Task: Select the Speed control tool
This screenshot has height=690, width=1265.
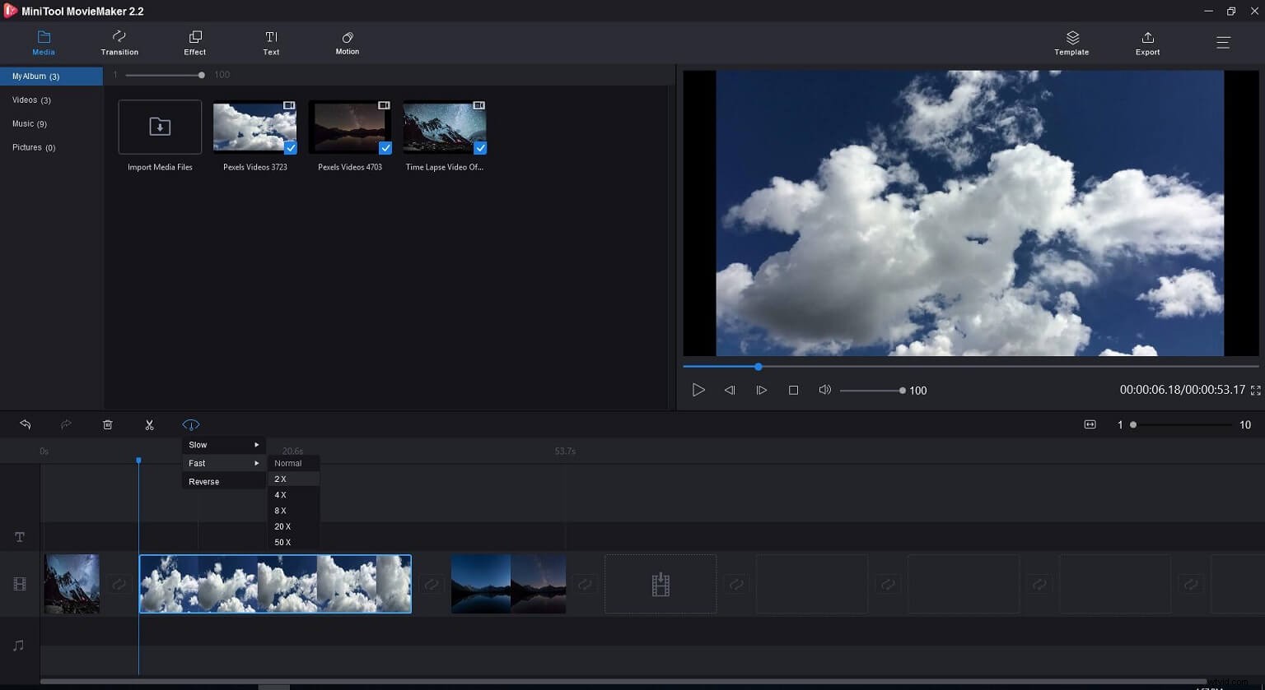Action: (190, 424)
